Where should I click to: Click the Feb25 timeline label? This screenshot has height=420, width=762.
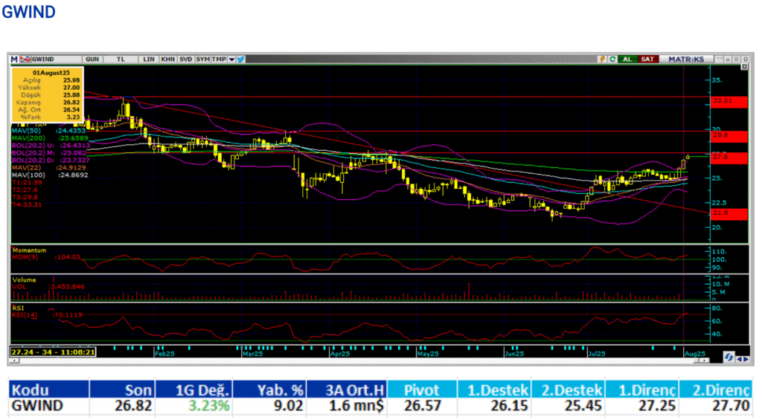[164, 354]
